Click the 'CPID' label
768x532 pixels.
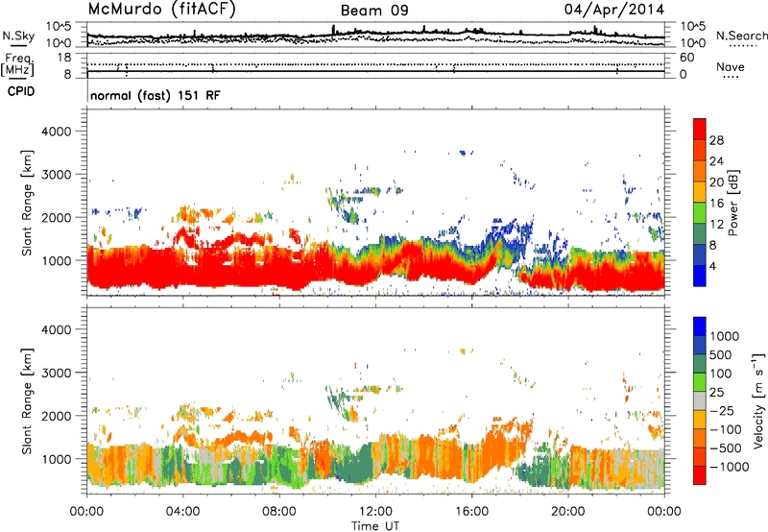[x=21, y=91]
